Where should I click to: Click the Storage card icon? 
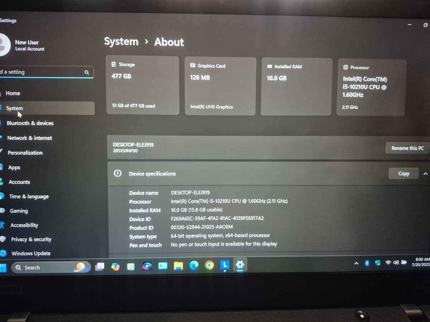click(x=114, y=64)
